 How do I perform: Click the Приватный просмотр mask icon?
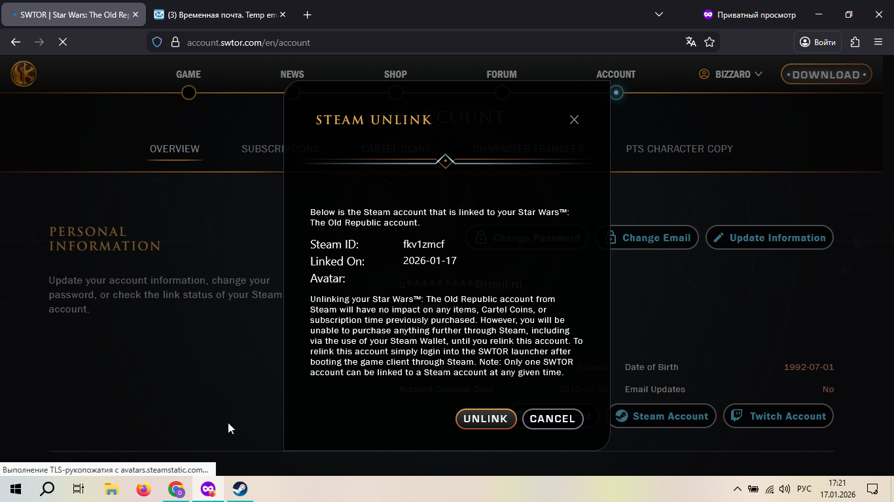[707, 14]
